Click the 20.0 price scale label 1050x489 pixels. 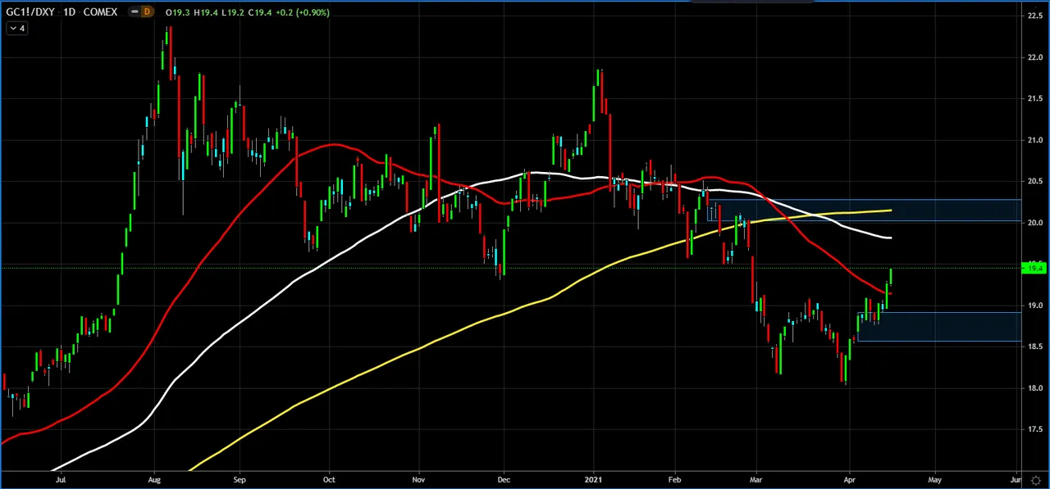point(1034,223)
